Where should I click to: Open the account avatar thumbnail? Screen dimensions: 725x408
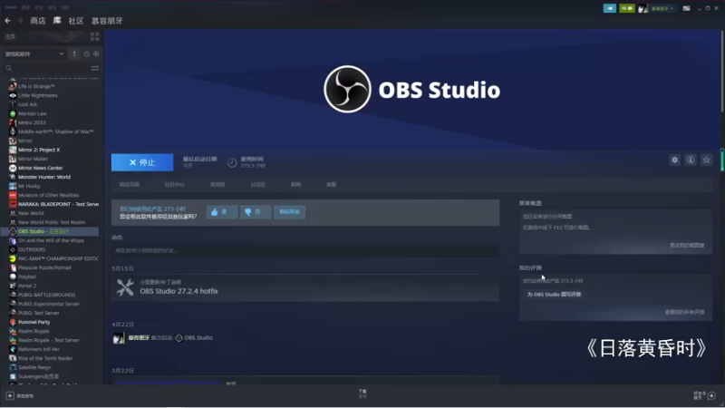point(643,8)
